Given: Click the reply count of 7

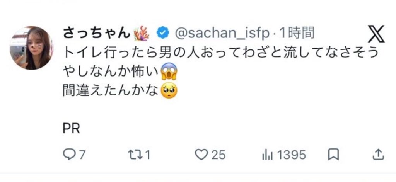Looking at the screenshot, I should [x=82, y=155].
